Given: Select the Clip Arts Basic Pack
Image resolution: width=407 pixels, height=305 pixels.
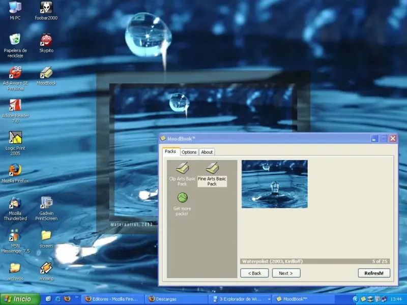Looking at the screenshot, I should (182, 174).
